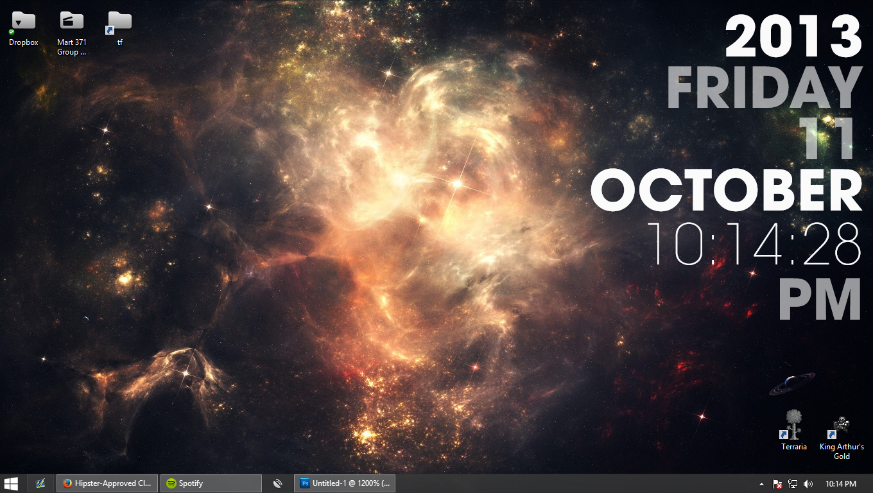Open the round swirl app in taskbar
Viewport: 873px width, 493px height.
[278, 483]
